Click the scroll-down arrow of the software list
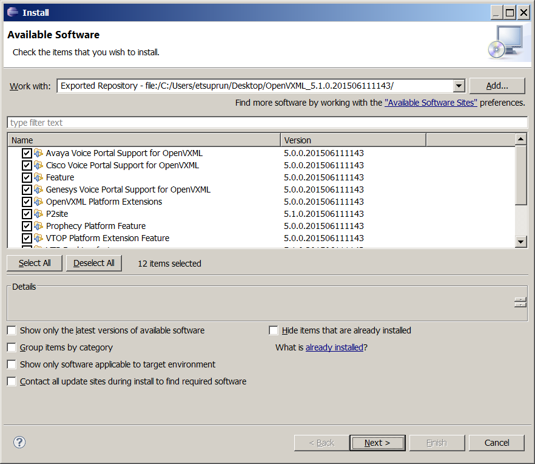 click(520, 242)
